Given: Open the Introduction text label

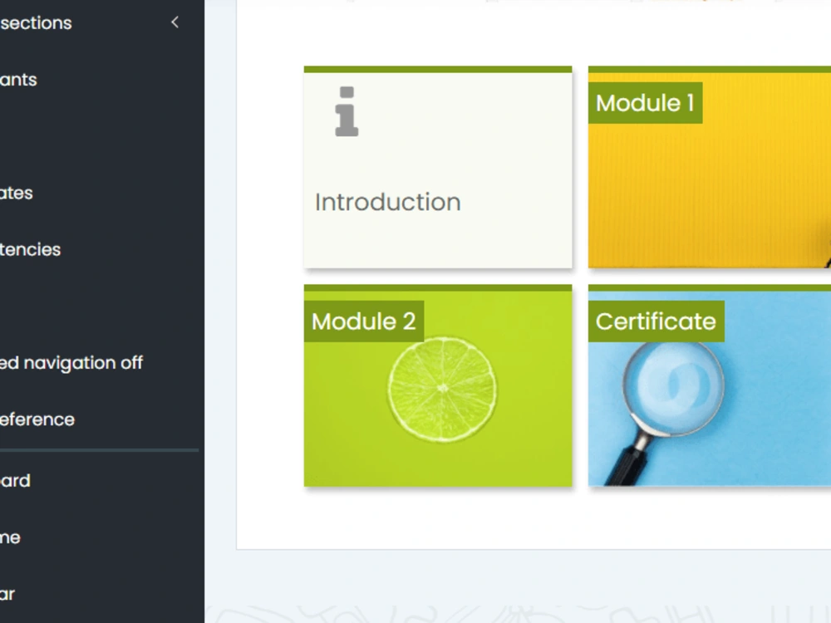Looking at the screenshot, I should click(x=388, y=202).
